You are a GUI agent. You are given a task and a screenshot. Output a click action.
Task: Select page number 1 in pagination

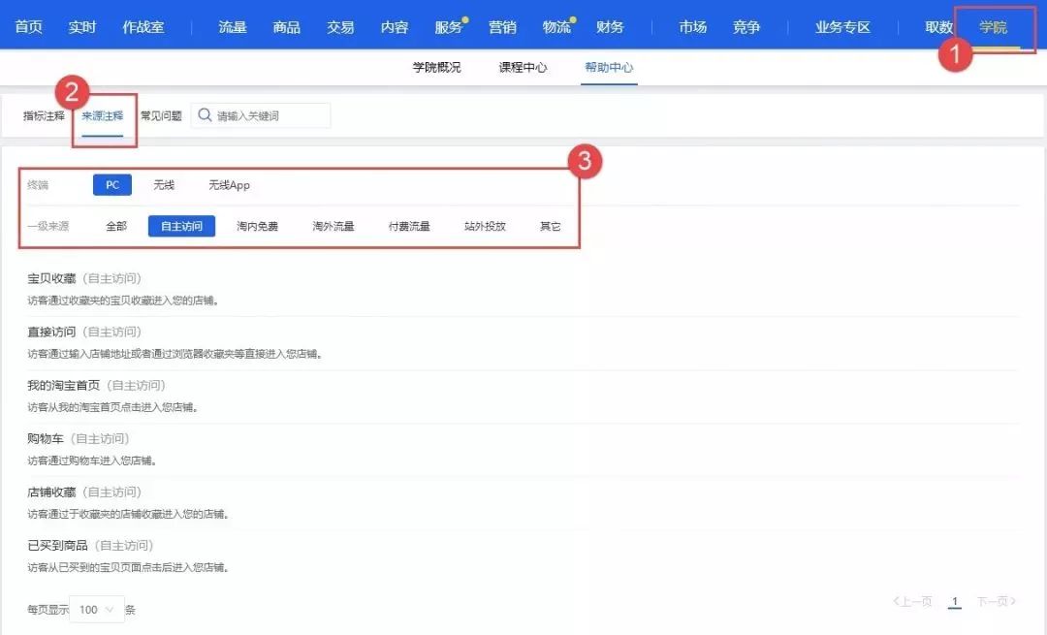click(x=954, y=601)
